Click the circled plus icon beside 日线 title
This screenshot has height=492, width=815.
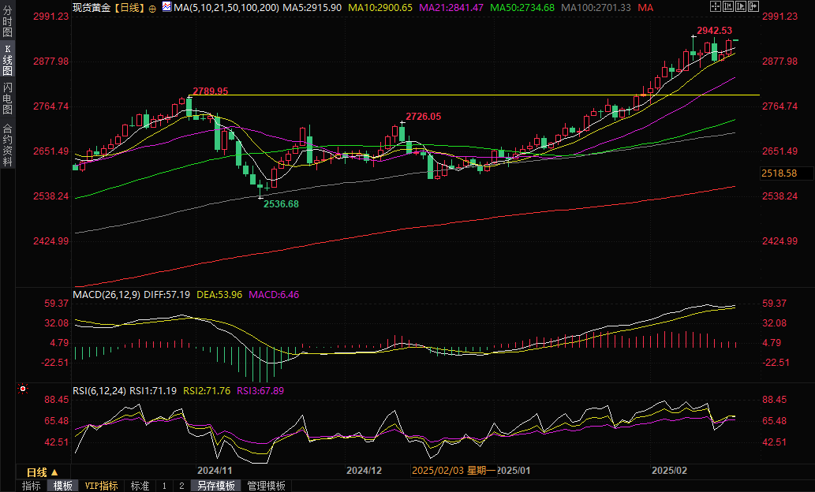click(x=152, y=7)
